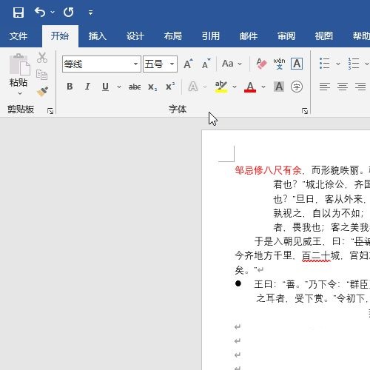
Task: Decrease font size with the shrink button
Action: pos(206,64)
